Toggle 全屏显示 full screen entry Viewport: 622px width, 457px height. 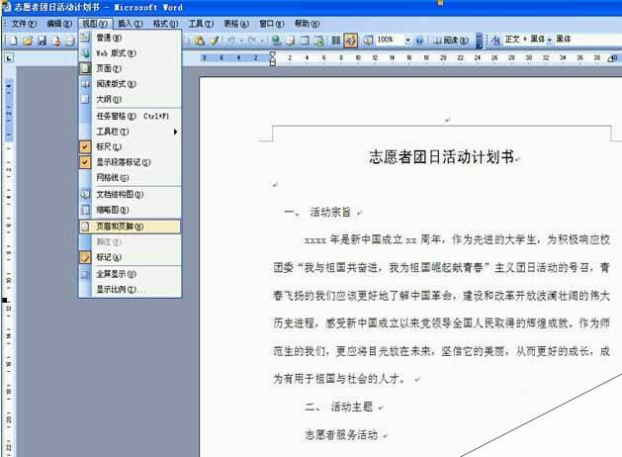(x=131, y=274)
